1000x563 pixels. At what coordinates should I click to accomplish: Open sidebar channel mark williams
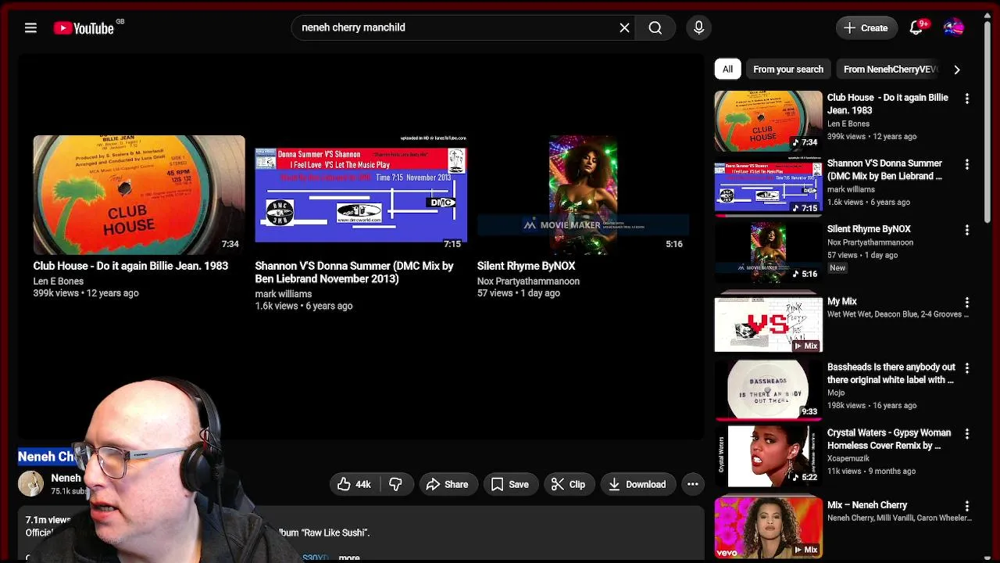tap(851, 189)
